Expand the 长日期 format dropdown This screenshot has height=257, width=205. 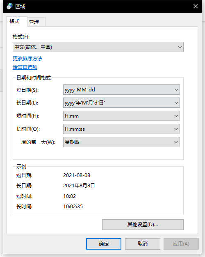121,103
